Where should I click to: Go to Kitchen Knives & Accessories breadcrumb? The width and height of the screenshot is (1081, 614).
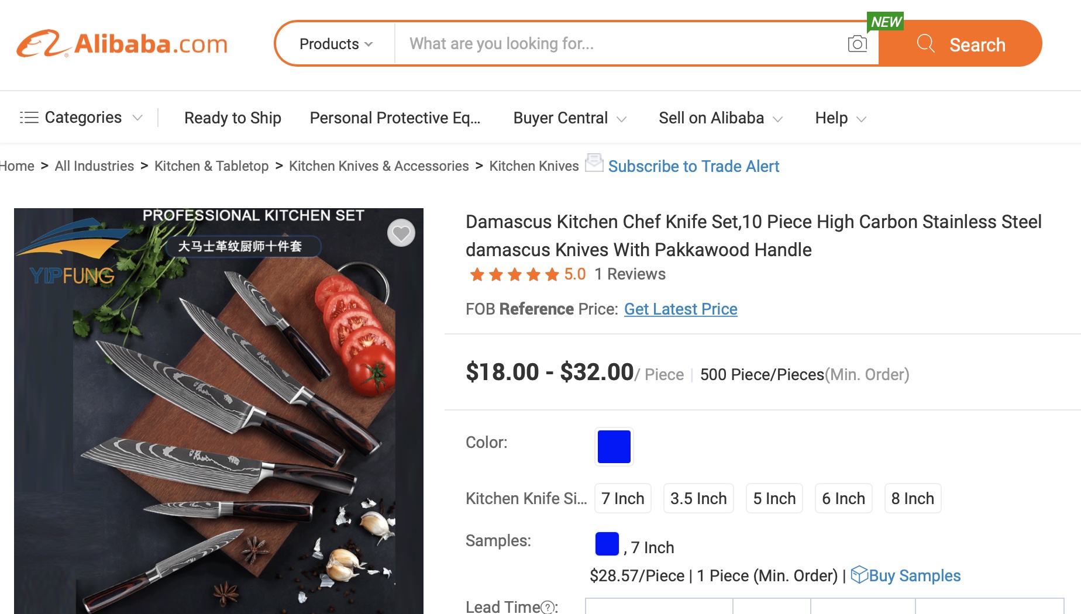tap(379, 166)
